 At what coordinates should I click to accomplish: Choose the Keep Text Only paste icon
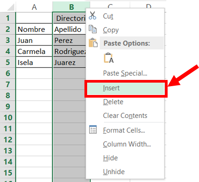[109, 58]
